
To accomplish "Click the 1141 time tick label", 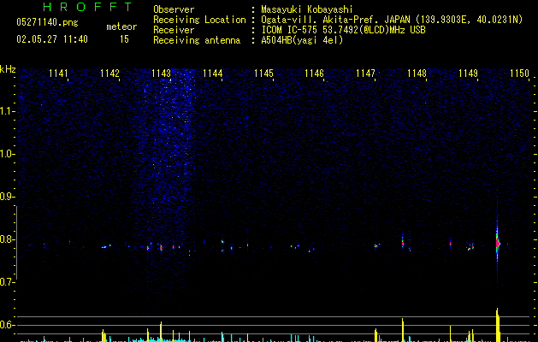I will 58,74.
